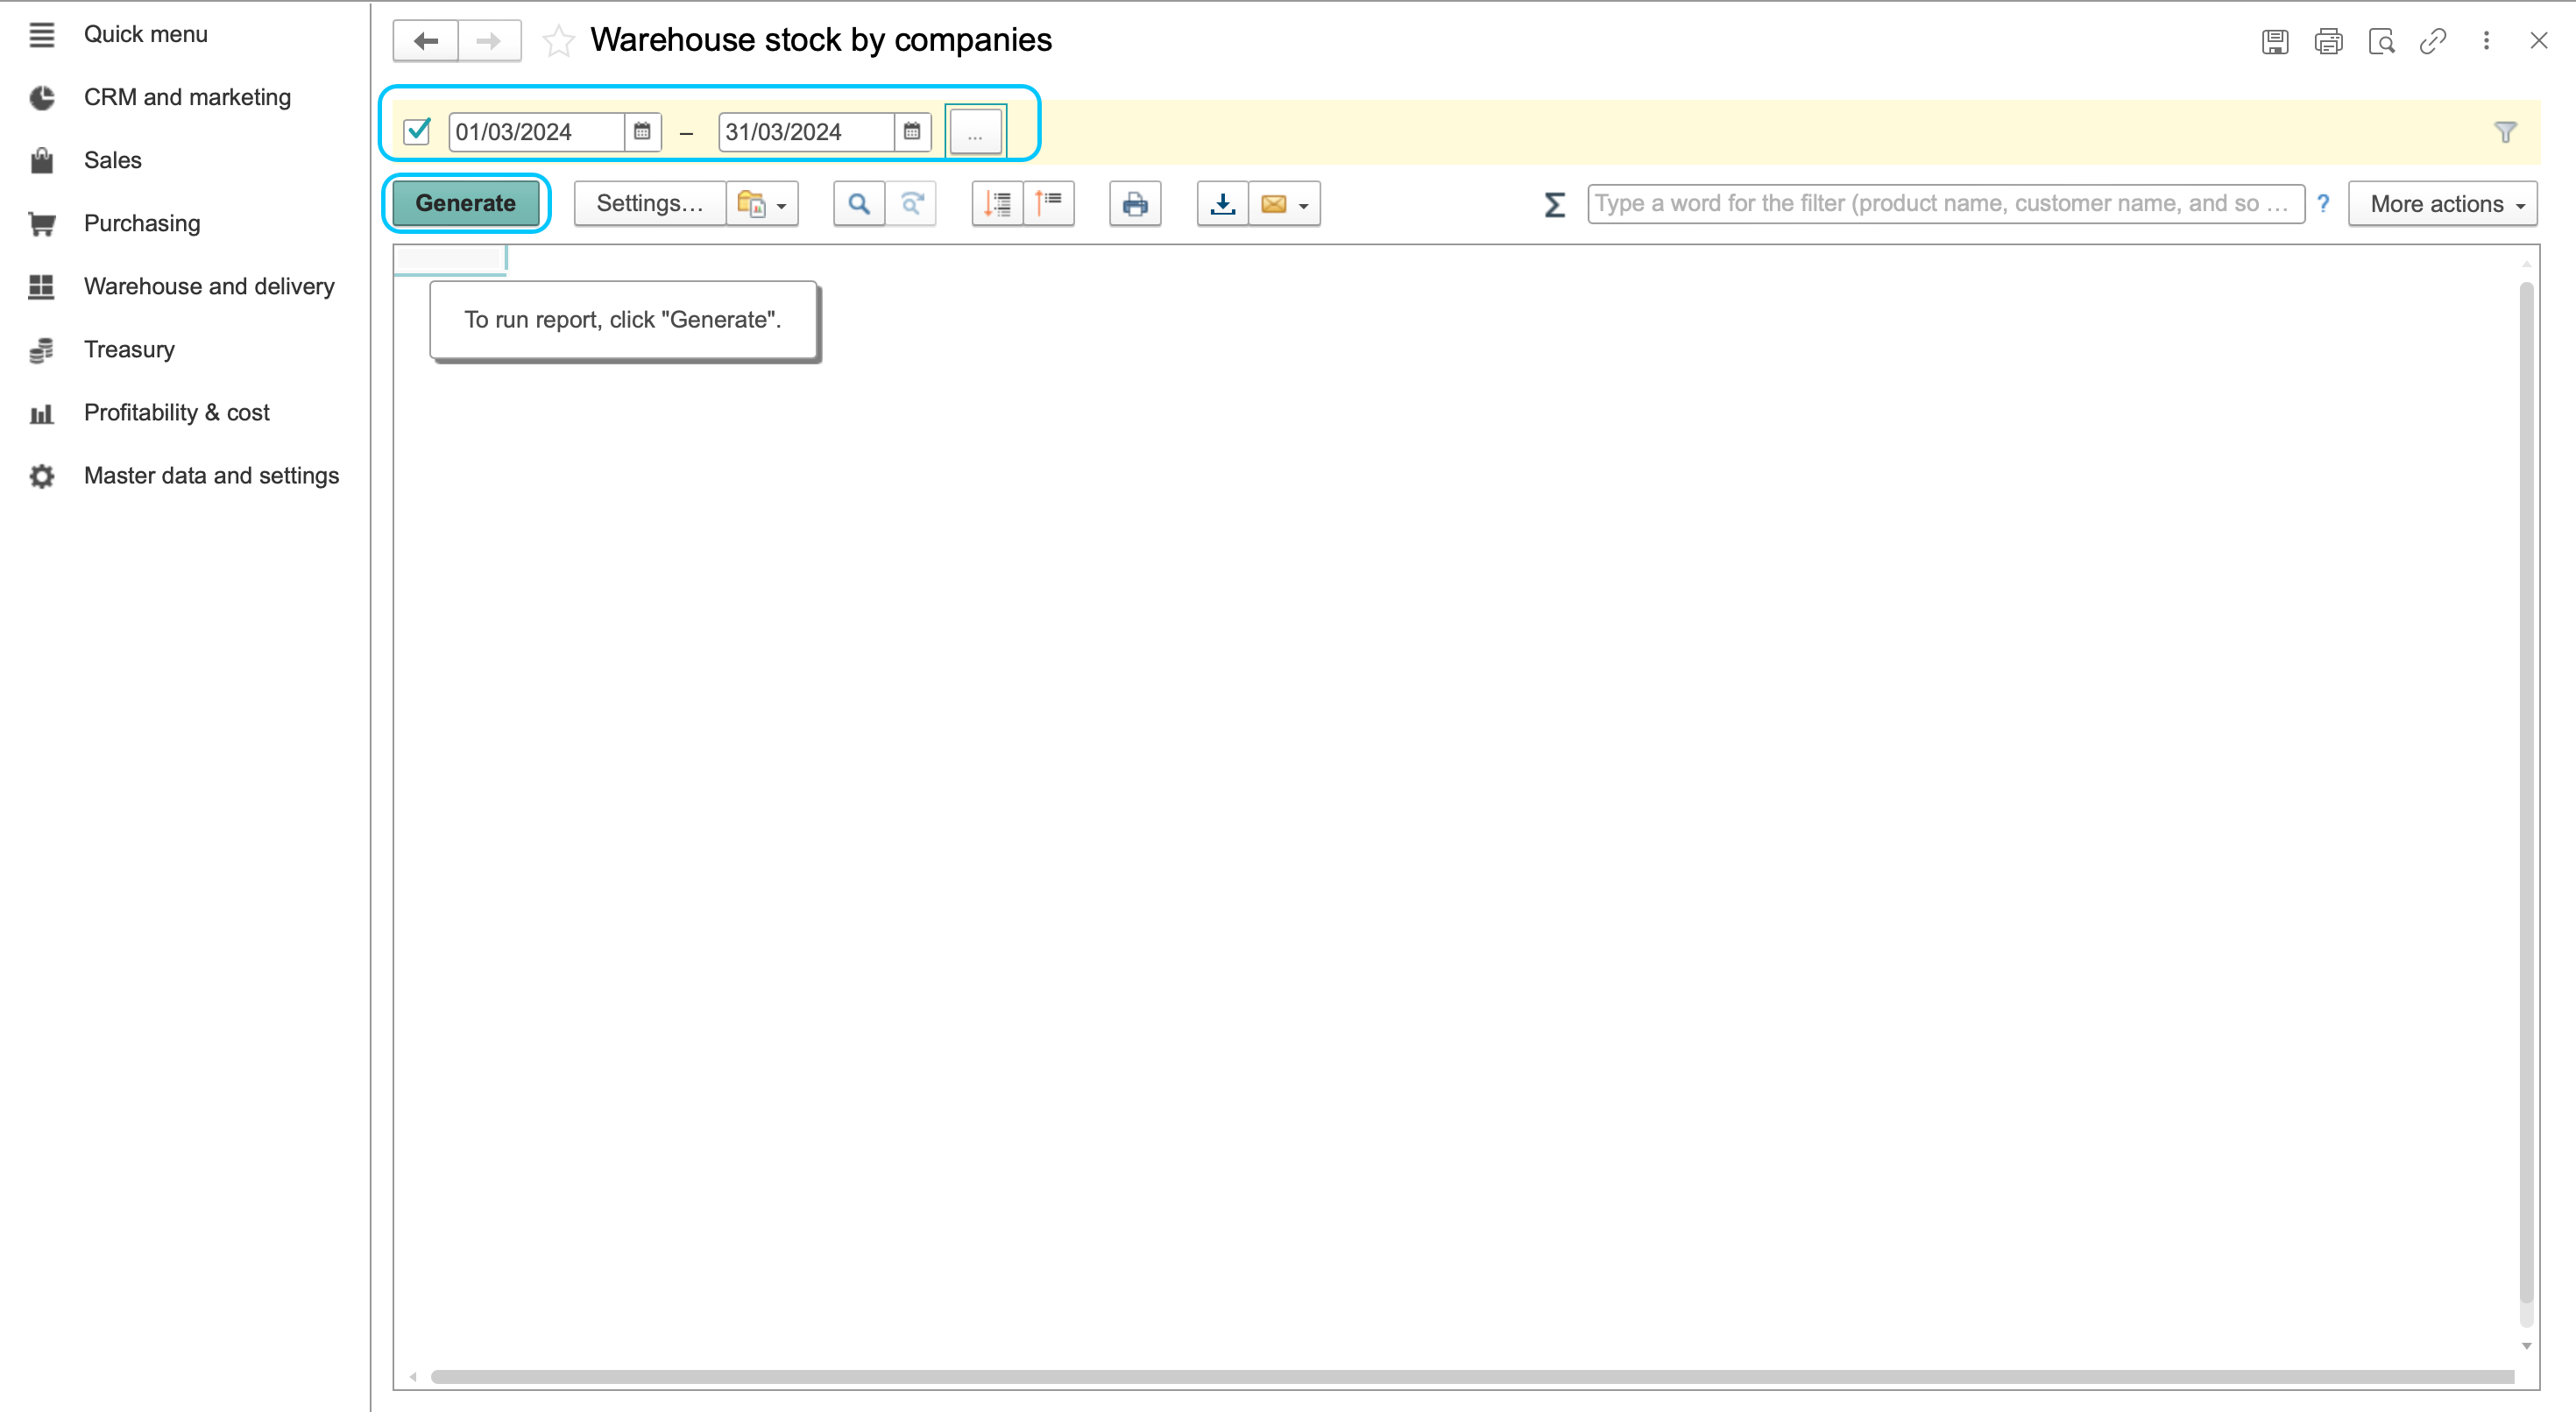
Task: Save report with the download icon
Action: 1222,203
